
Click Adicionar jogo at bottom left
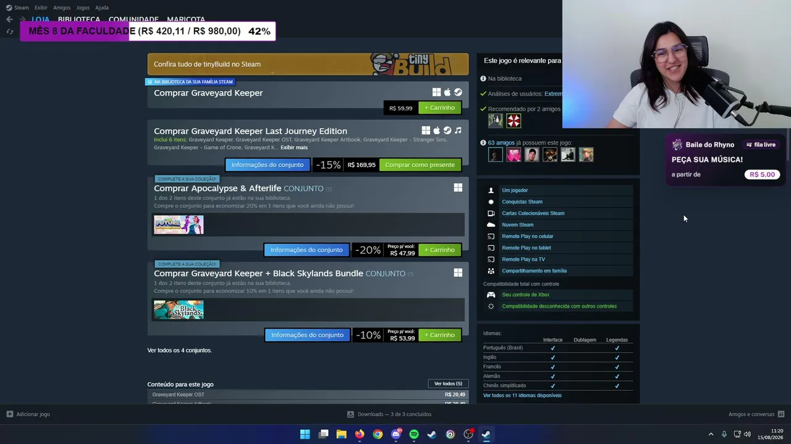28,414
